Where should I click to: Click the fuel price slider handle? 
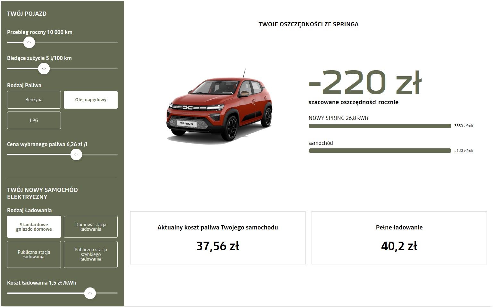click(76, 154)
